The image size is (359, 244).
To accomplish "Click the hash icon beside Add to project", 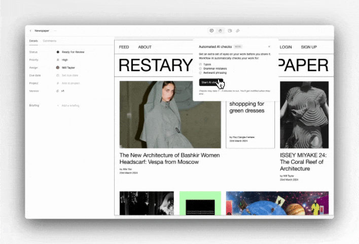I will (58, 83).
